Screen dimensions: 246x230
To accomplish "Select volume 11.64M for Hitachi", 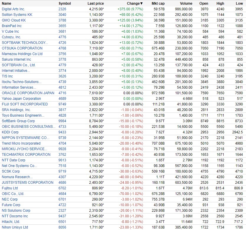I will 187,222.
